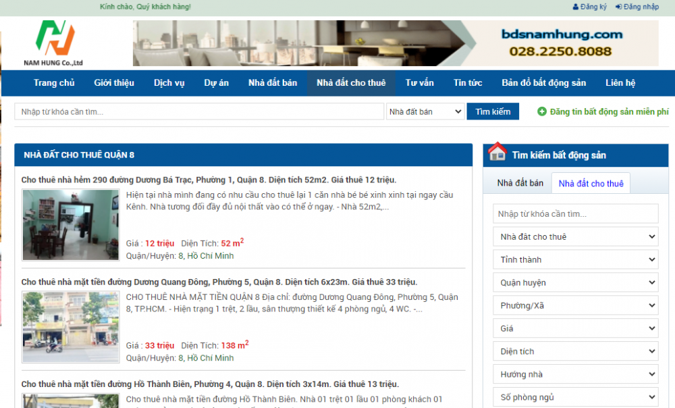This screenshot has height=408, width=675.
Task: Click the green plus post-listing icon
Action: click(541, 111)
